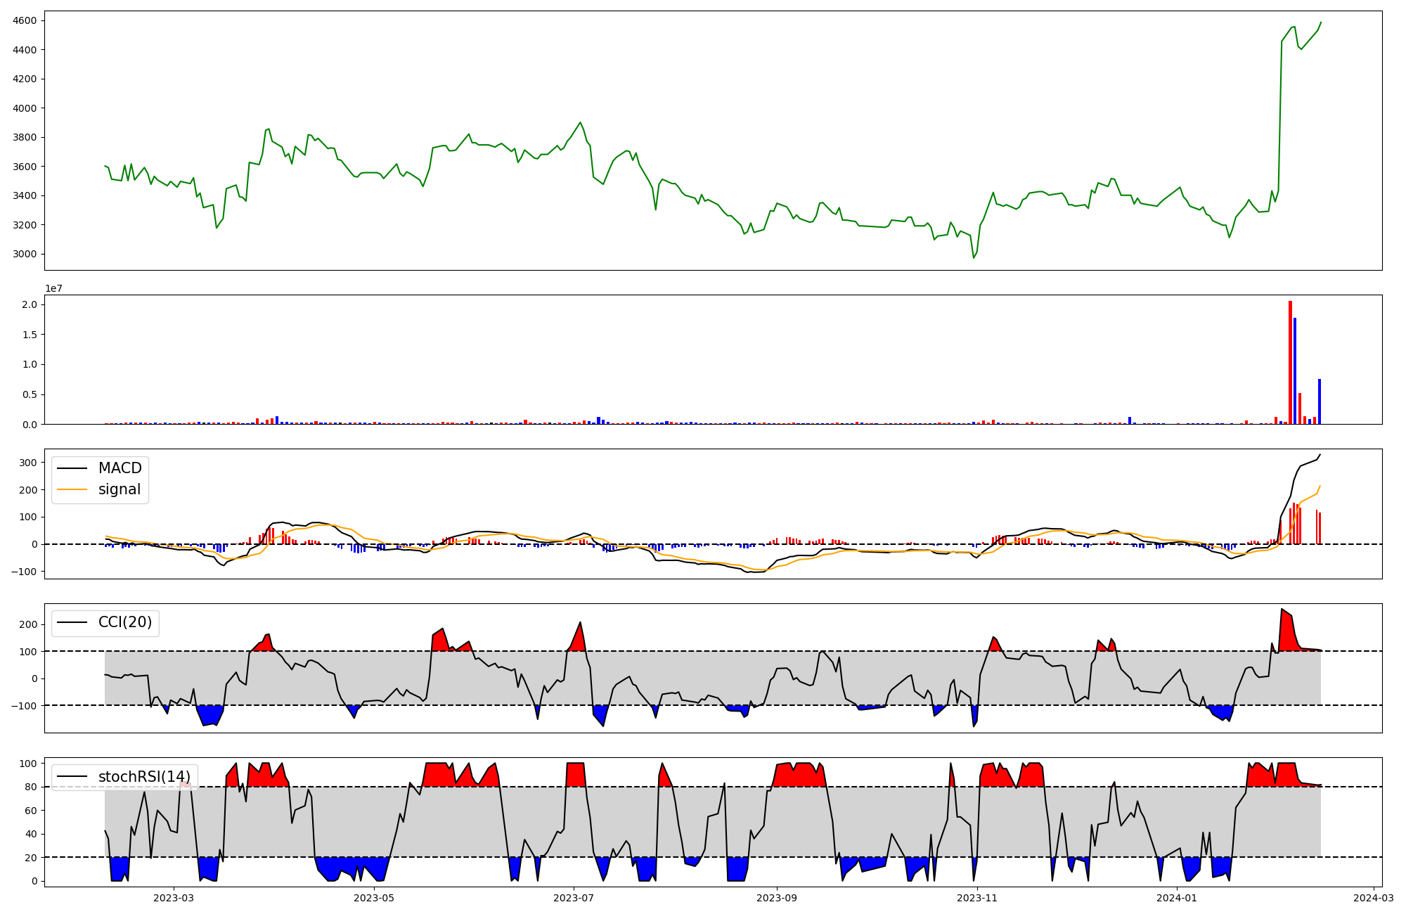Click the 2023-07 x-axis date label
1406x914 pixels.
574,898
